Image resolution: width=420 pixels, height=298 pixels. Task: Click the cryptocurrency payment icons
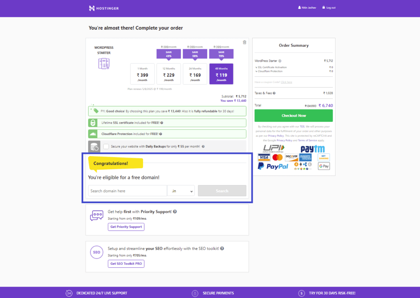[x=303, y=166]
